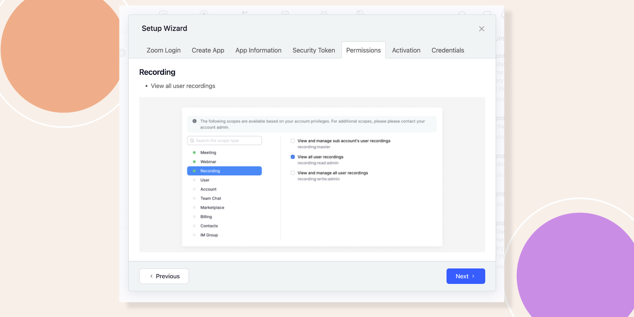
Task: Check View and manage all user recordings
Action: point(293,173)
